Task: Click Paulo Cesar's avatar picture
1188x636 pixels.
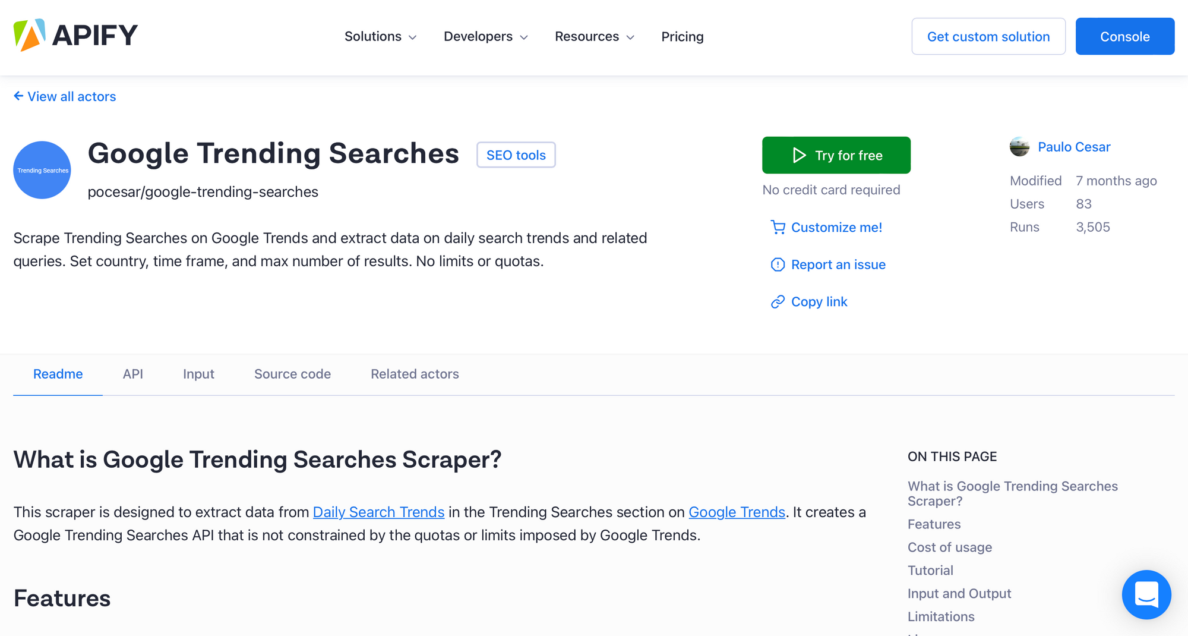Action: click(1020, 147)
